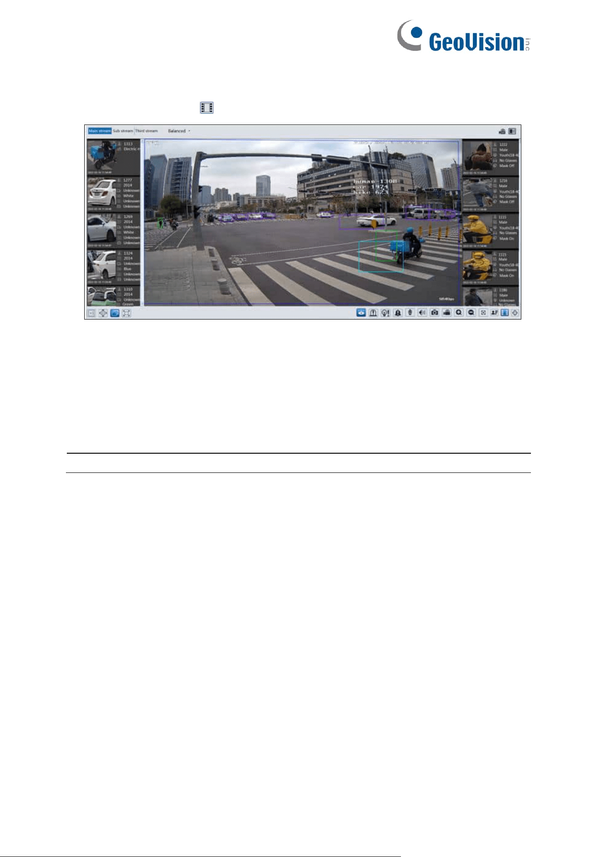Click the zoom in magnifier icon
This screenshot has height=857, width=606.
pyautogui.click(x=459, y=313)
